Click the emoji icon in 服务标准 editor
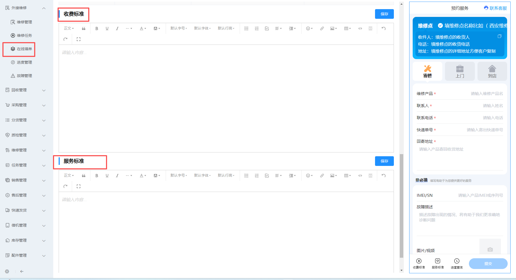Image resolution: width=516 pixels, height=280 pixels. pyautogui.click(x=309, y=176)
